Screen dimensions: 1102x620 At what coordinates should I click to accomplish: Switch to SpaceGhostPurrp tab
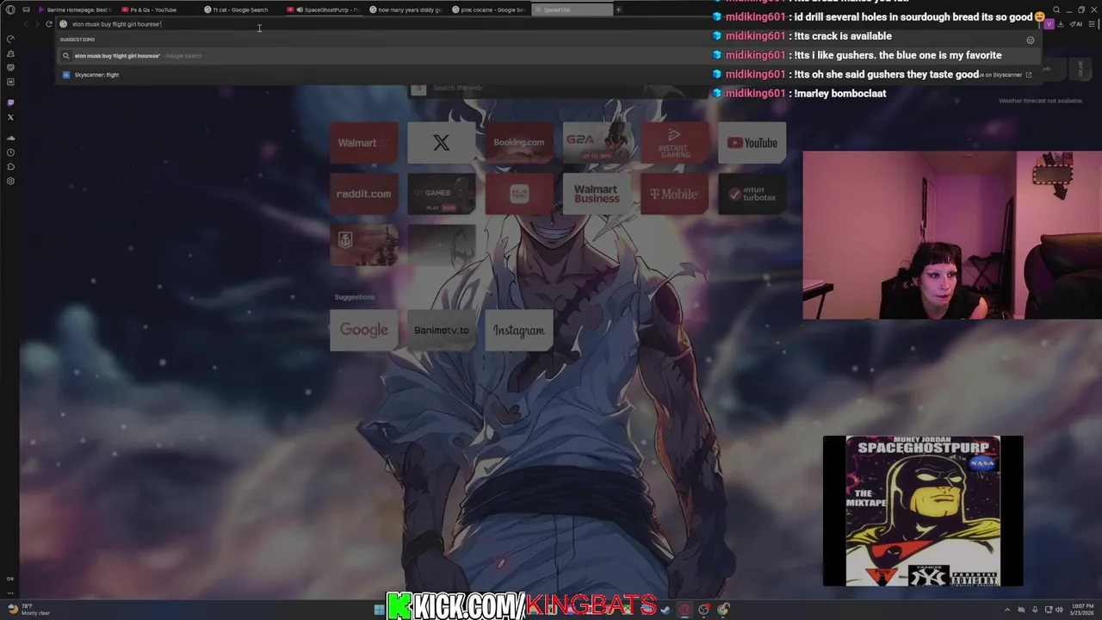tap(323, 9)
